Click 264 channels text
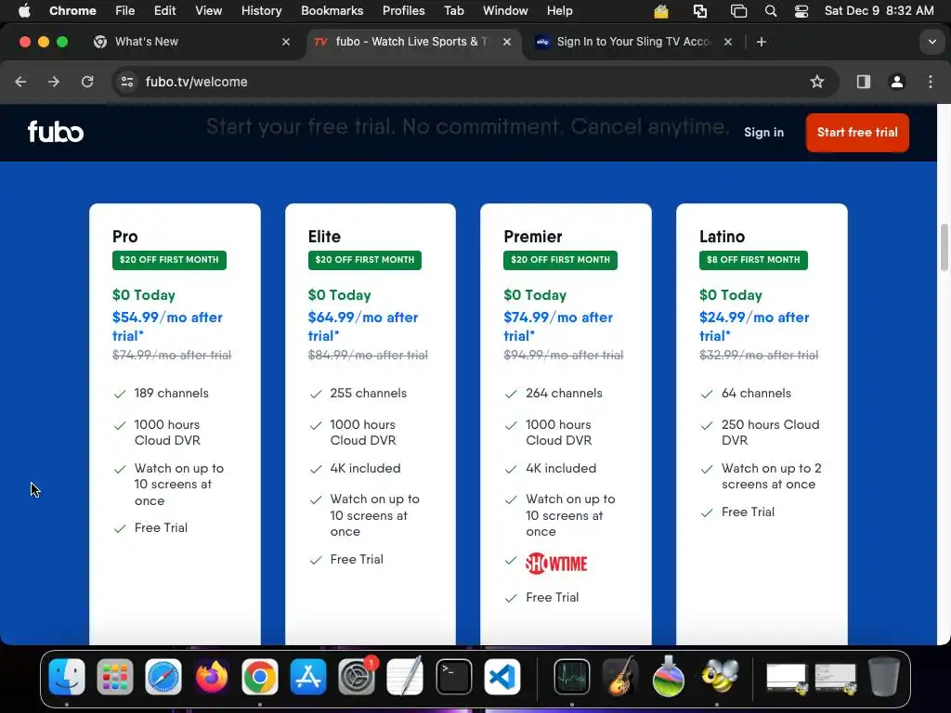The height and width of the screenshot is (713, 951). 564,394
